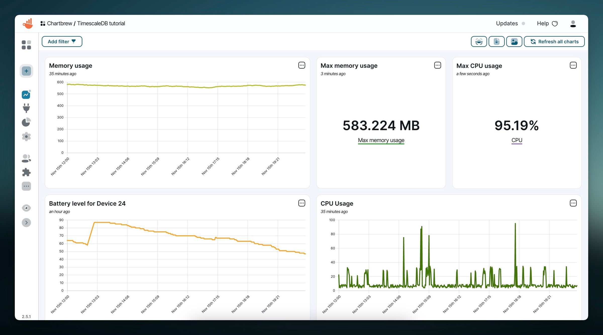Viewport: 603px width, 335px height.
Task: Open the chart creation plus icon
Action: click(26, 71)
